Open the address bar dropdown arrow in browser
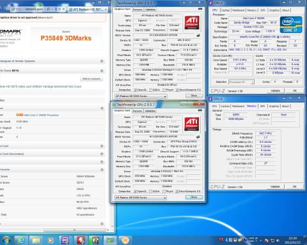This screenshot has height=245, width=307. (x=52, y=9)
